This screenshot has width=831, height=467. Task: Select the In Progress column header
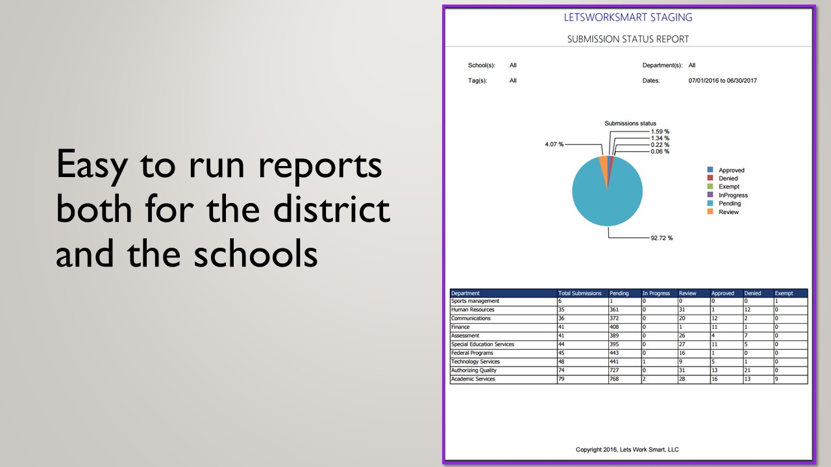pos(656,293)
